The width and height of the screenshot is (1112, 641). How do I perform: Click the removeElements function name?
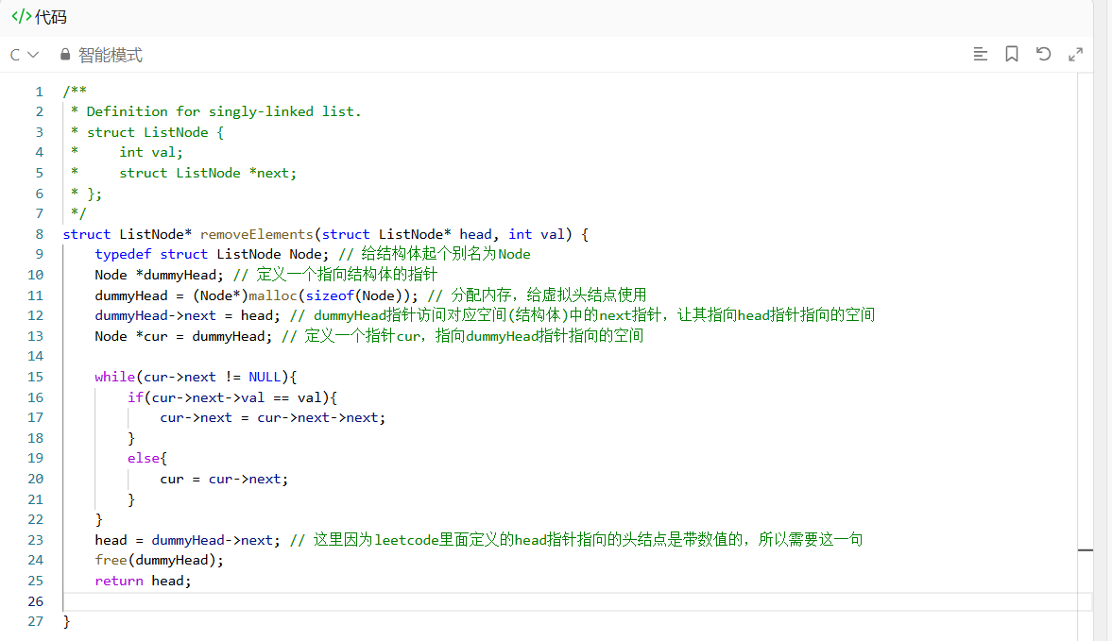[257, 234]
